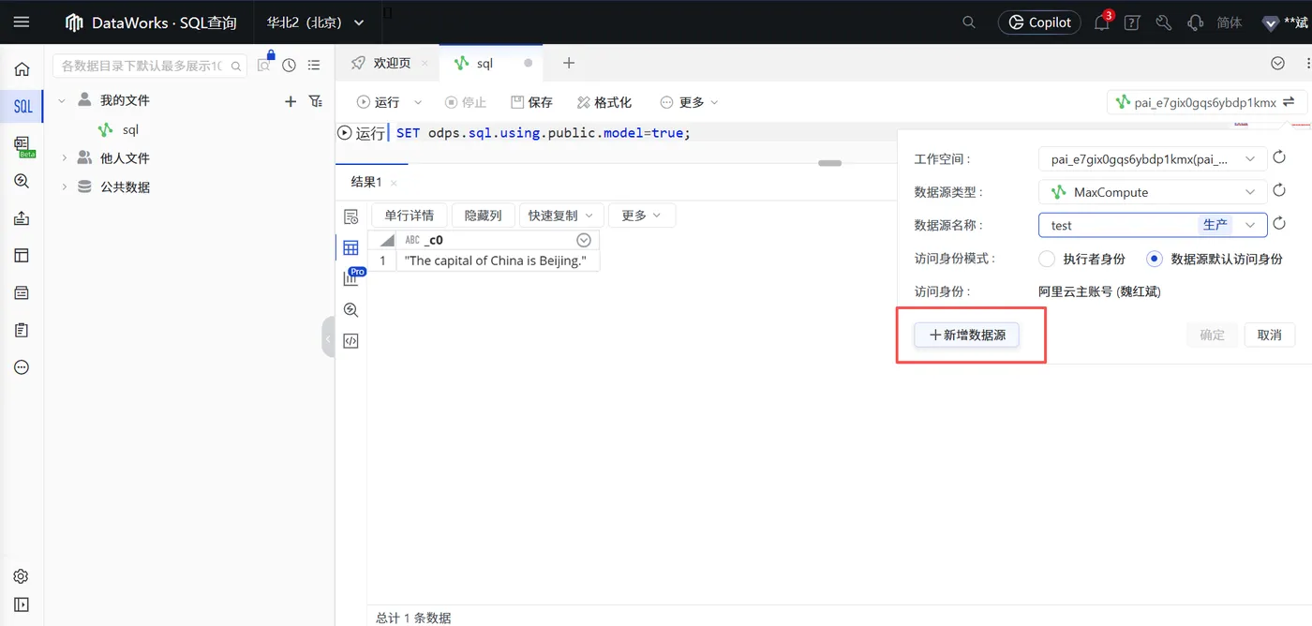This screenshot has height=626, width=1312.
Task: Collapse the 我的文件 folder
Action: (62, 100)
